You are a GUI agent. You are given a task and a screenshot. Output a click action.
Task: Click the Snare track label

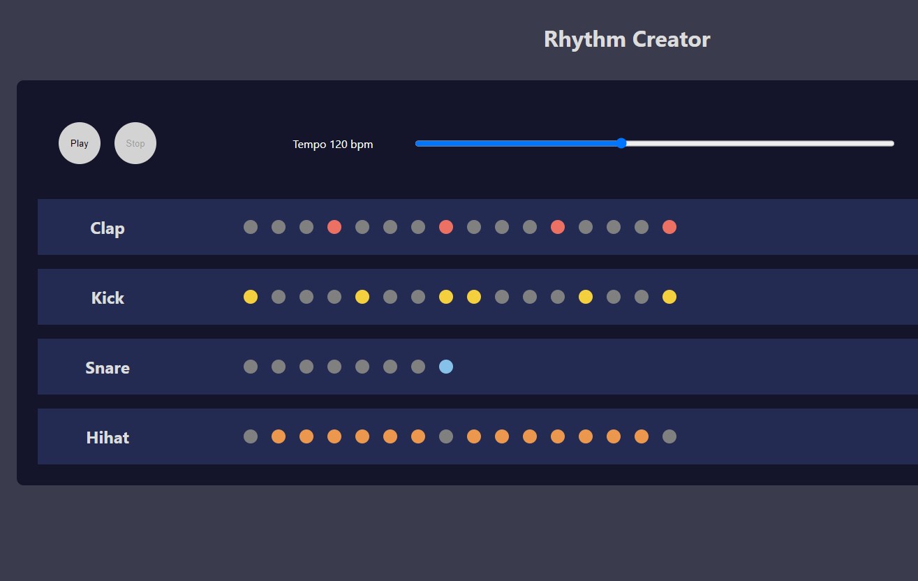point(108,368)
